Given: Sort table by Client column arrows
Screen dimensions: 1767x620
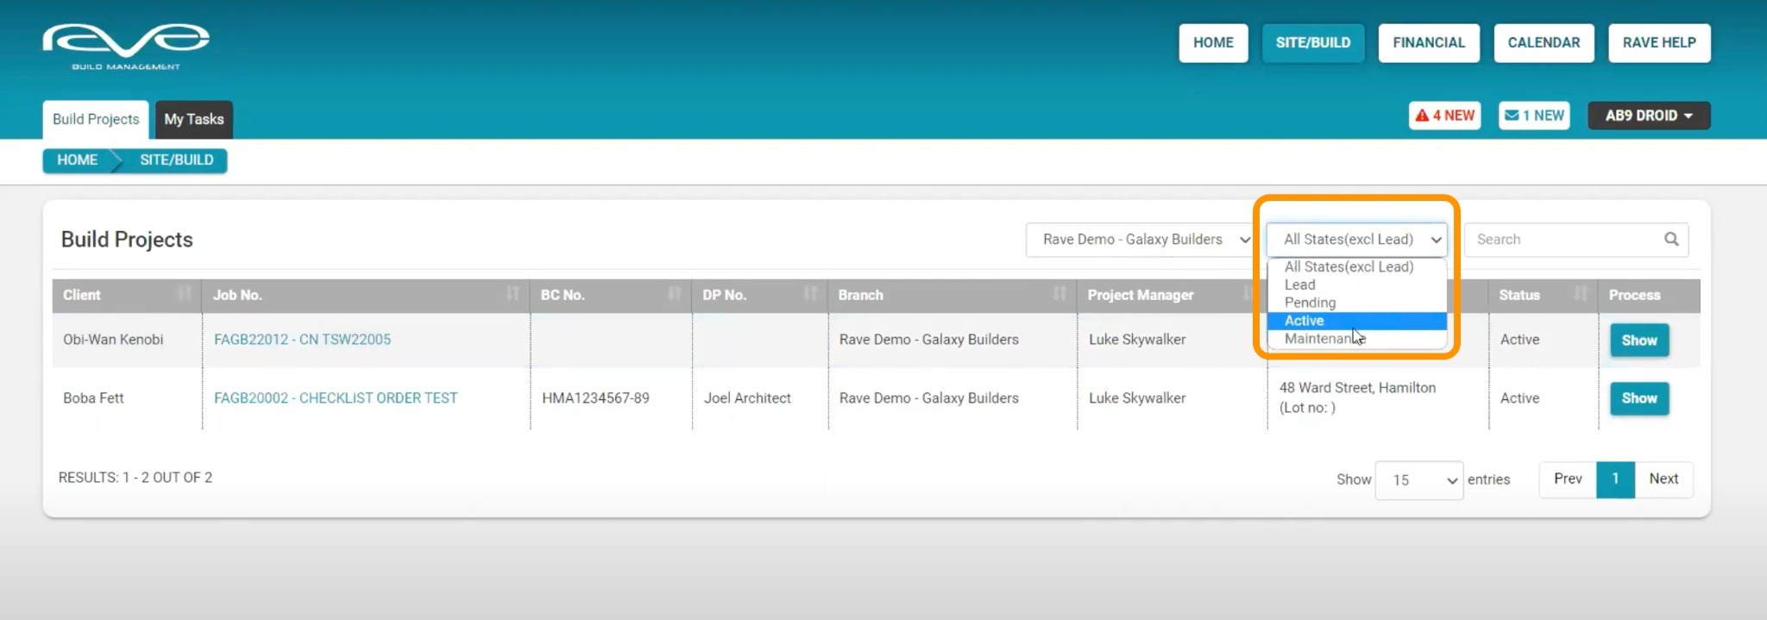Looking at the screenshot, I should coord(184,294).
